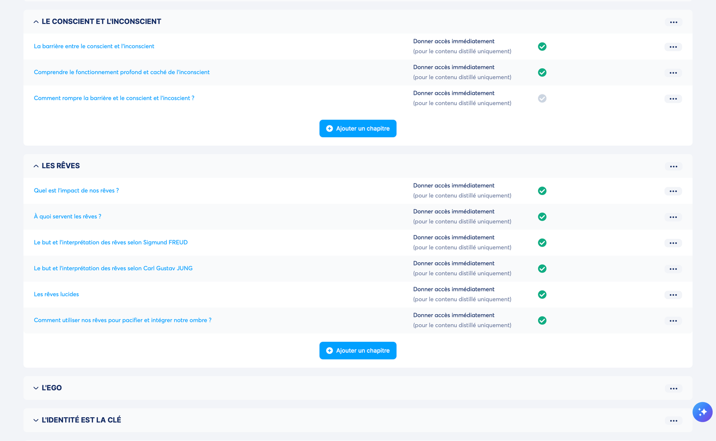Toggle the grey status check for 'Comment rompre la barrière'
Viewport: 716px width, 441px height.
click(x=542, y=98)
